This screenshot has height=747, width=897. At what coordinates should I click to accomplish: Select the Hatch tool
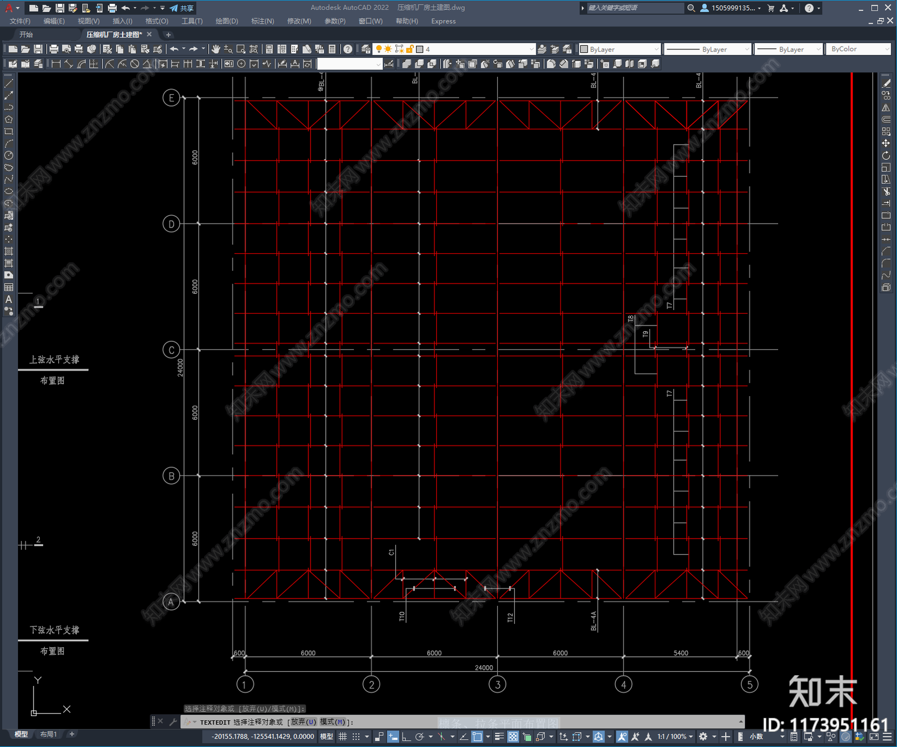8,251
